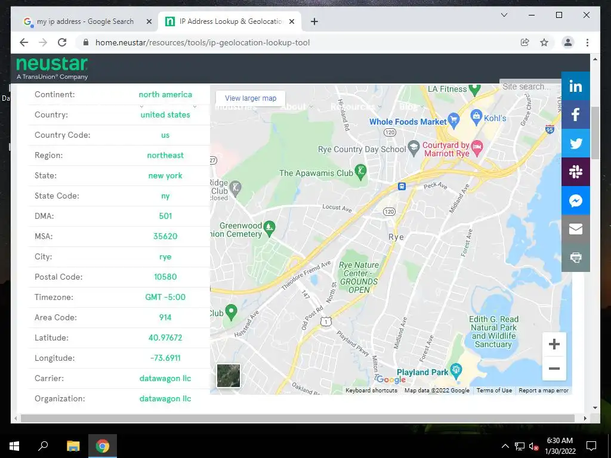Share page on Facebook
Screen dimensions: 611x458
tap(576, 114)
